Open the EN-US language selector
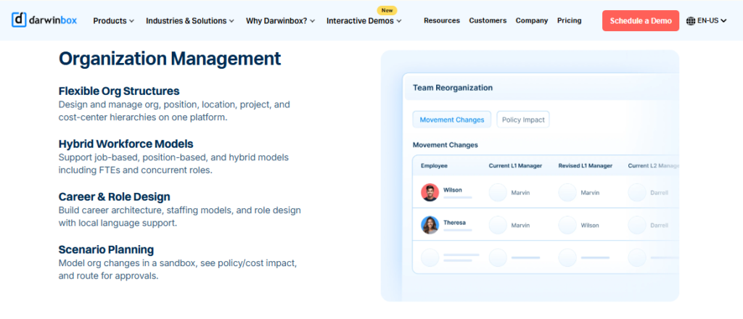The image size is (743, 319). [707, 21]
